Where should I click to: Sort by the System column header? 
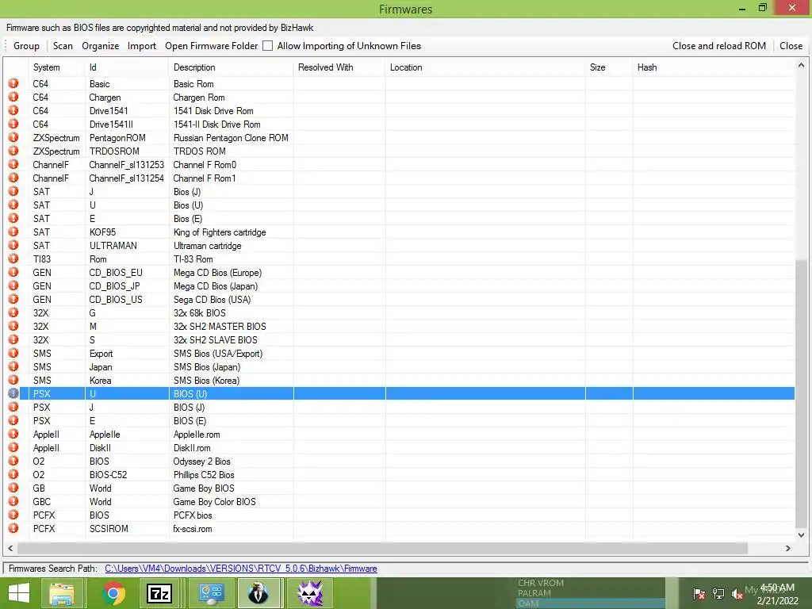coord(56,67)
